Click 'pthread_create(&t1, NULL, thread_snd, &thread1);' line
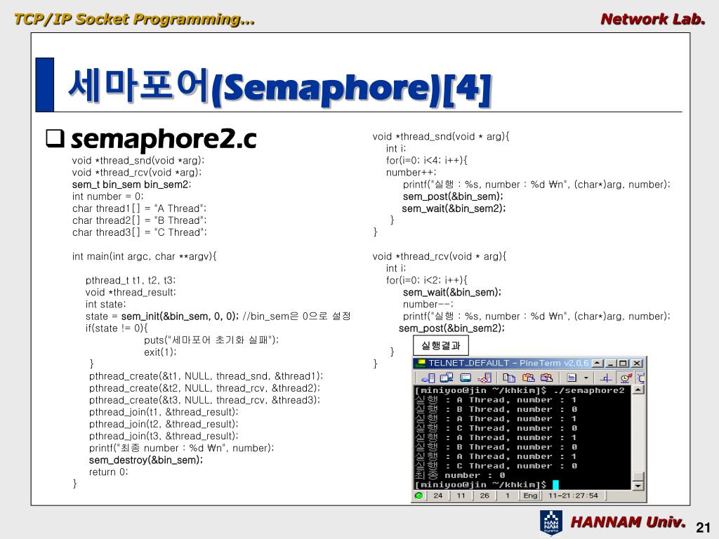 pyautogui.click(x=206, y=376)
